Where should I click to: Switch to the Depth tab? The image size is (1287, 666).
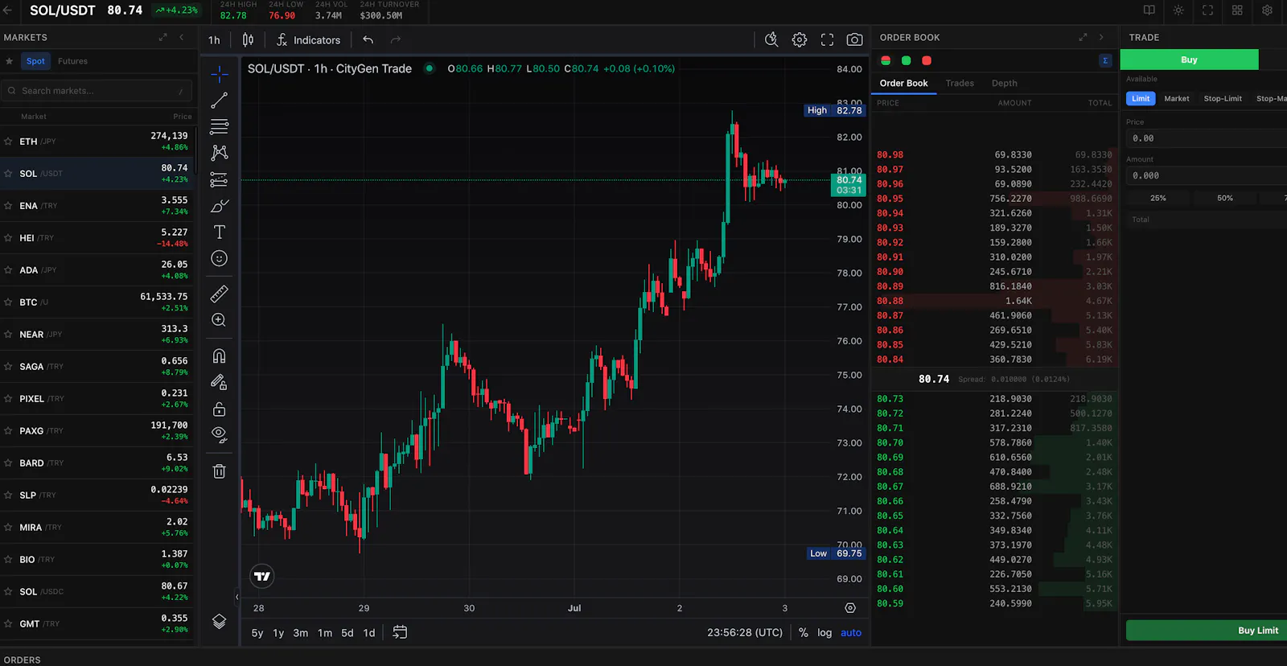[1004, 83]
